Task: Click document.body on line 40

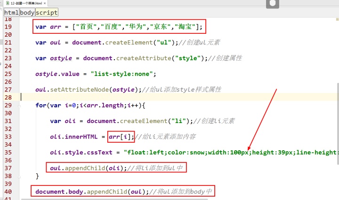Action: tap(59, 192)
